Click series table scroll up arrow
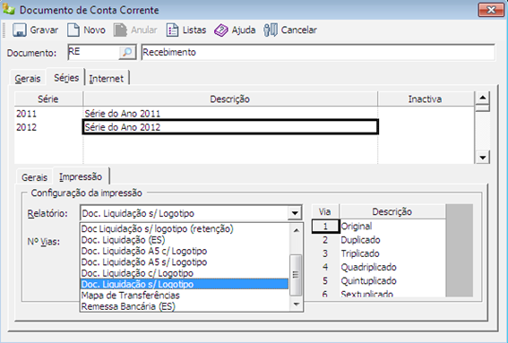This screenshot has height=343, width=508. (x=483, y=98)
